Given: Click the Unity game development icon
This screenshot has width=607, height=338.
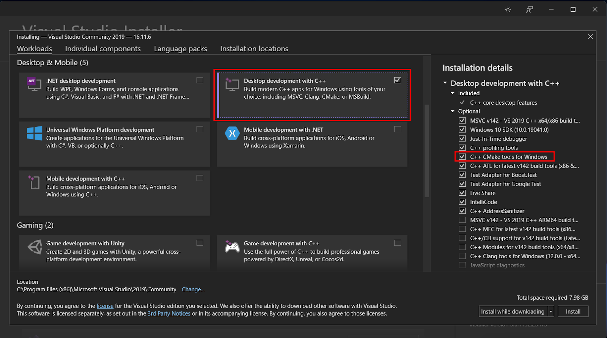Looking at the screenshot, I should click(x=35, y=247).
